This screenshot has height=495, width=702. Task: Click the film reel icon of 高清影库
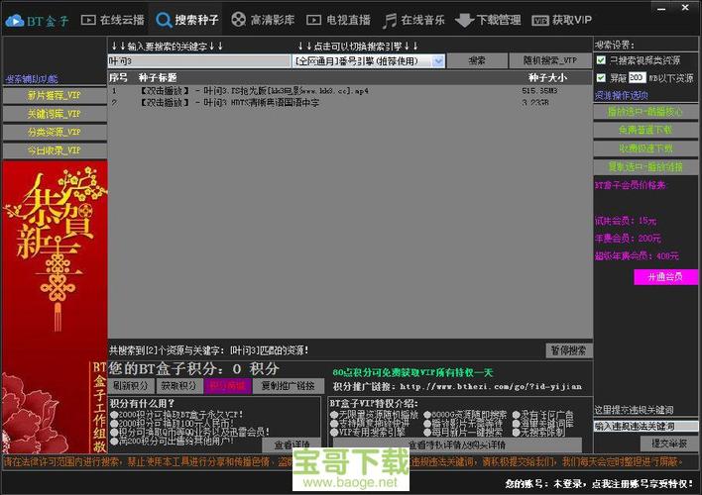239,20
